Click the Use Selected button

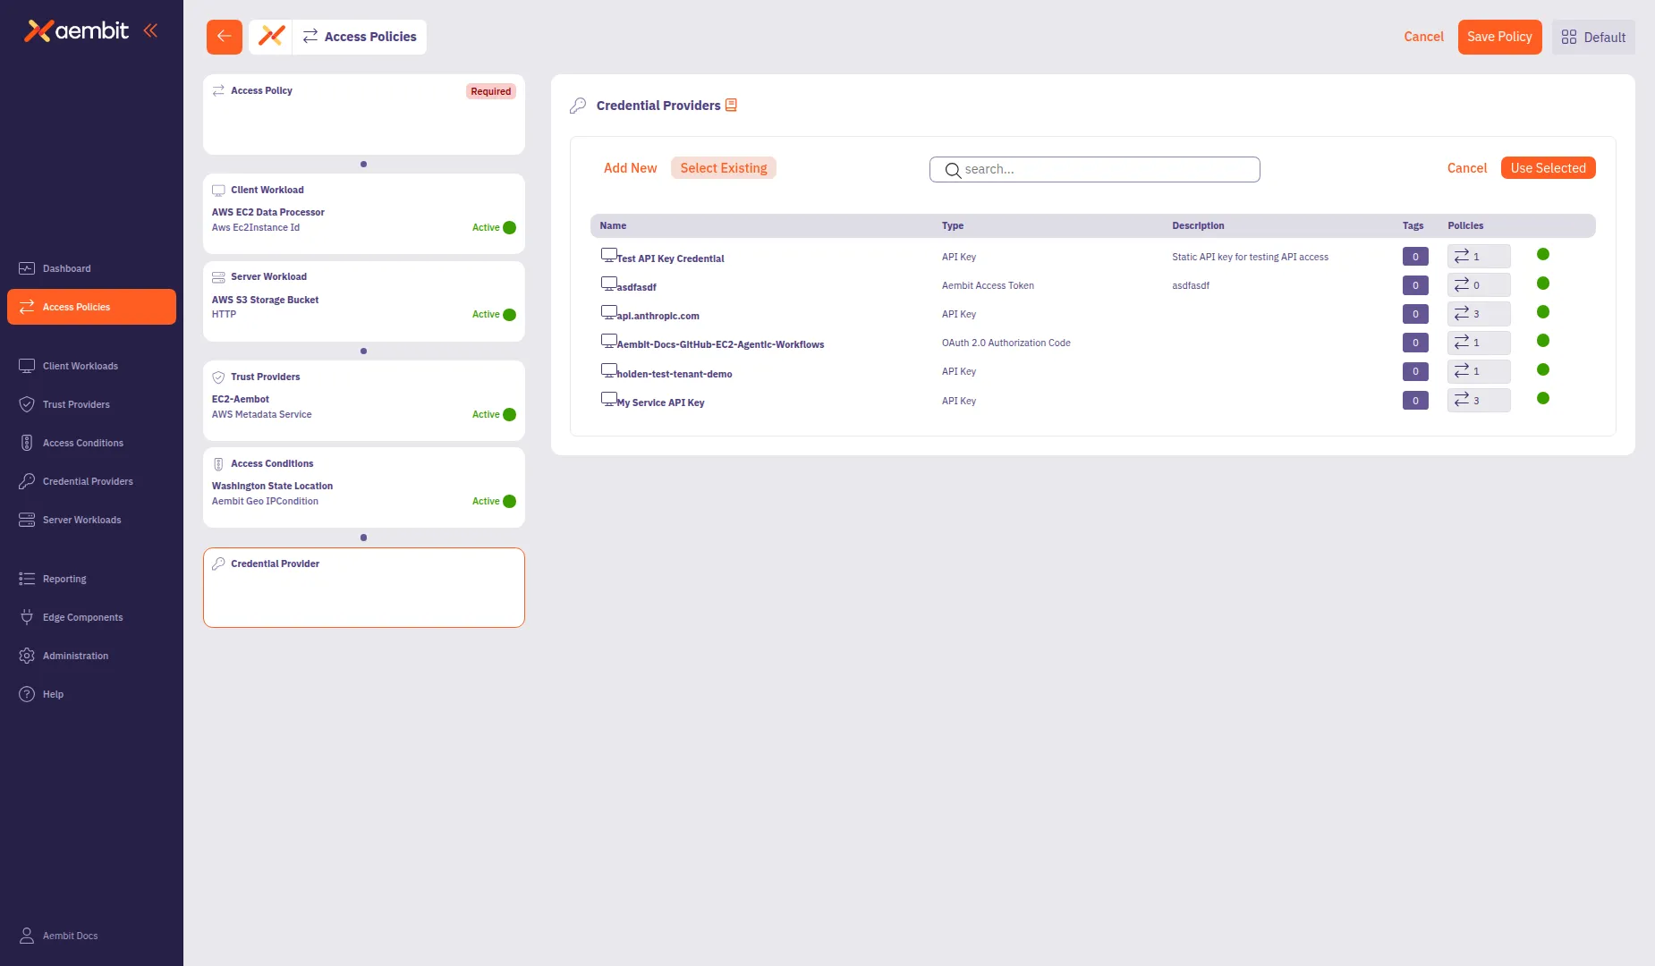1548,167
